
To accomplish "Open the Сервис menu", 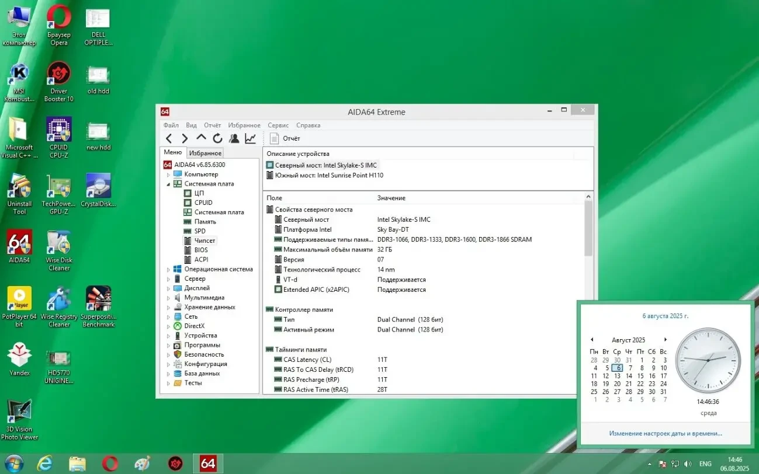I will click(x=278, y=125).
